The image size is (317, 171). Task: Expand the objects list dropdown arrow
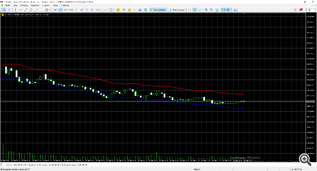click(x=50, y=10)
